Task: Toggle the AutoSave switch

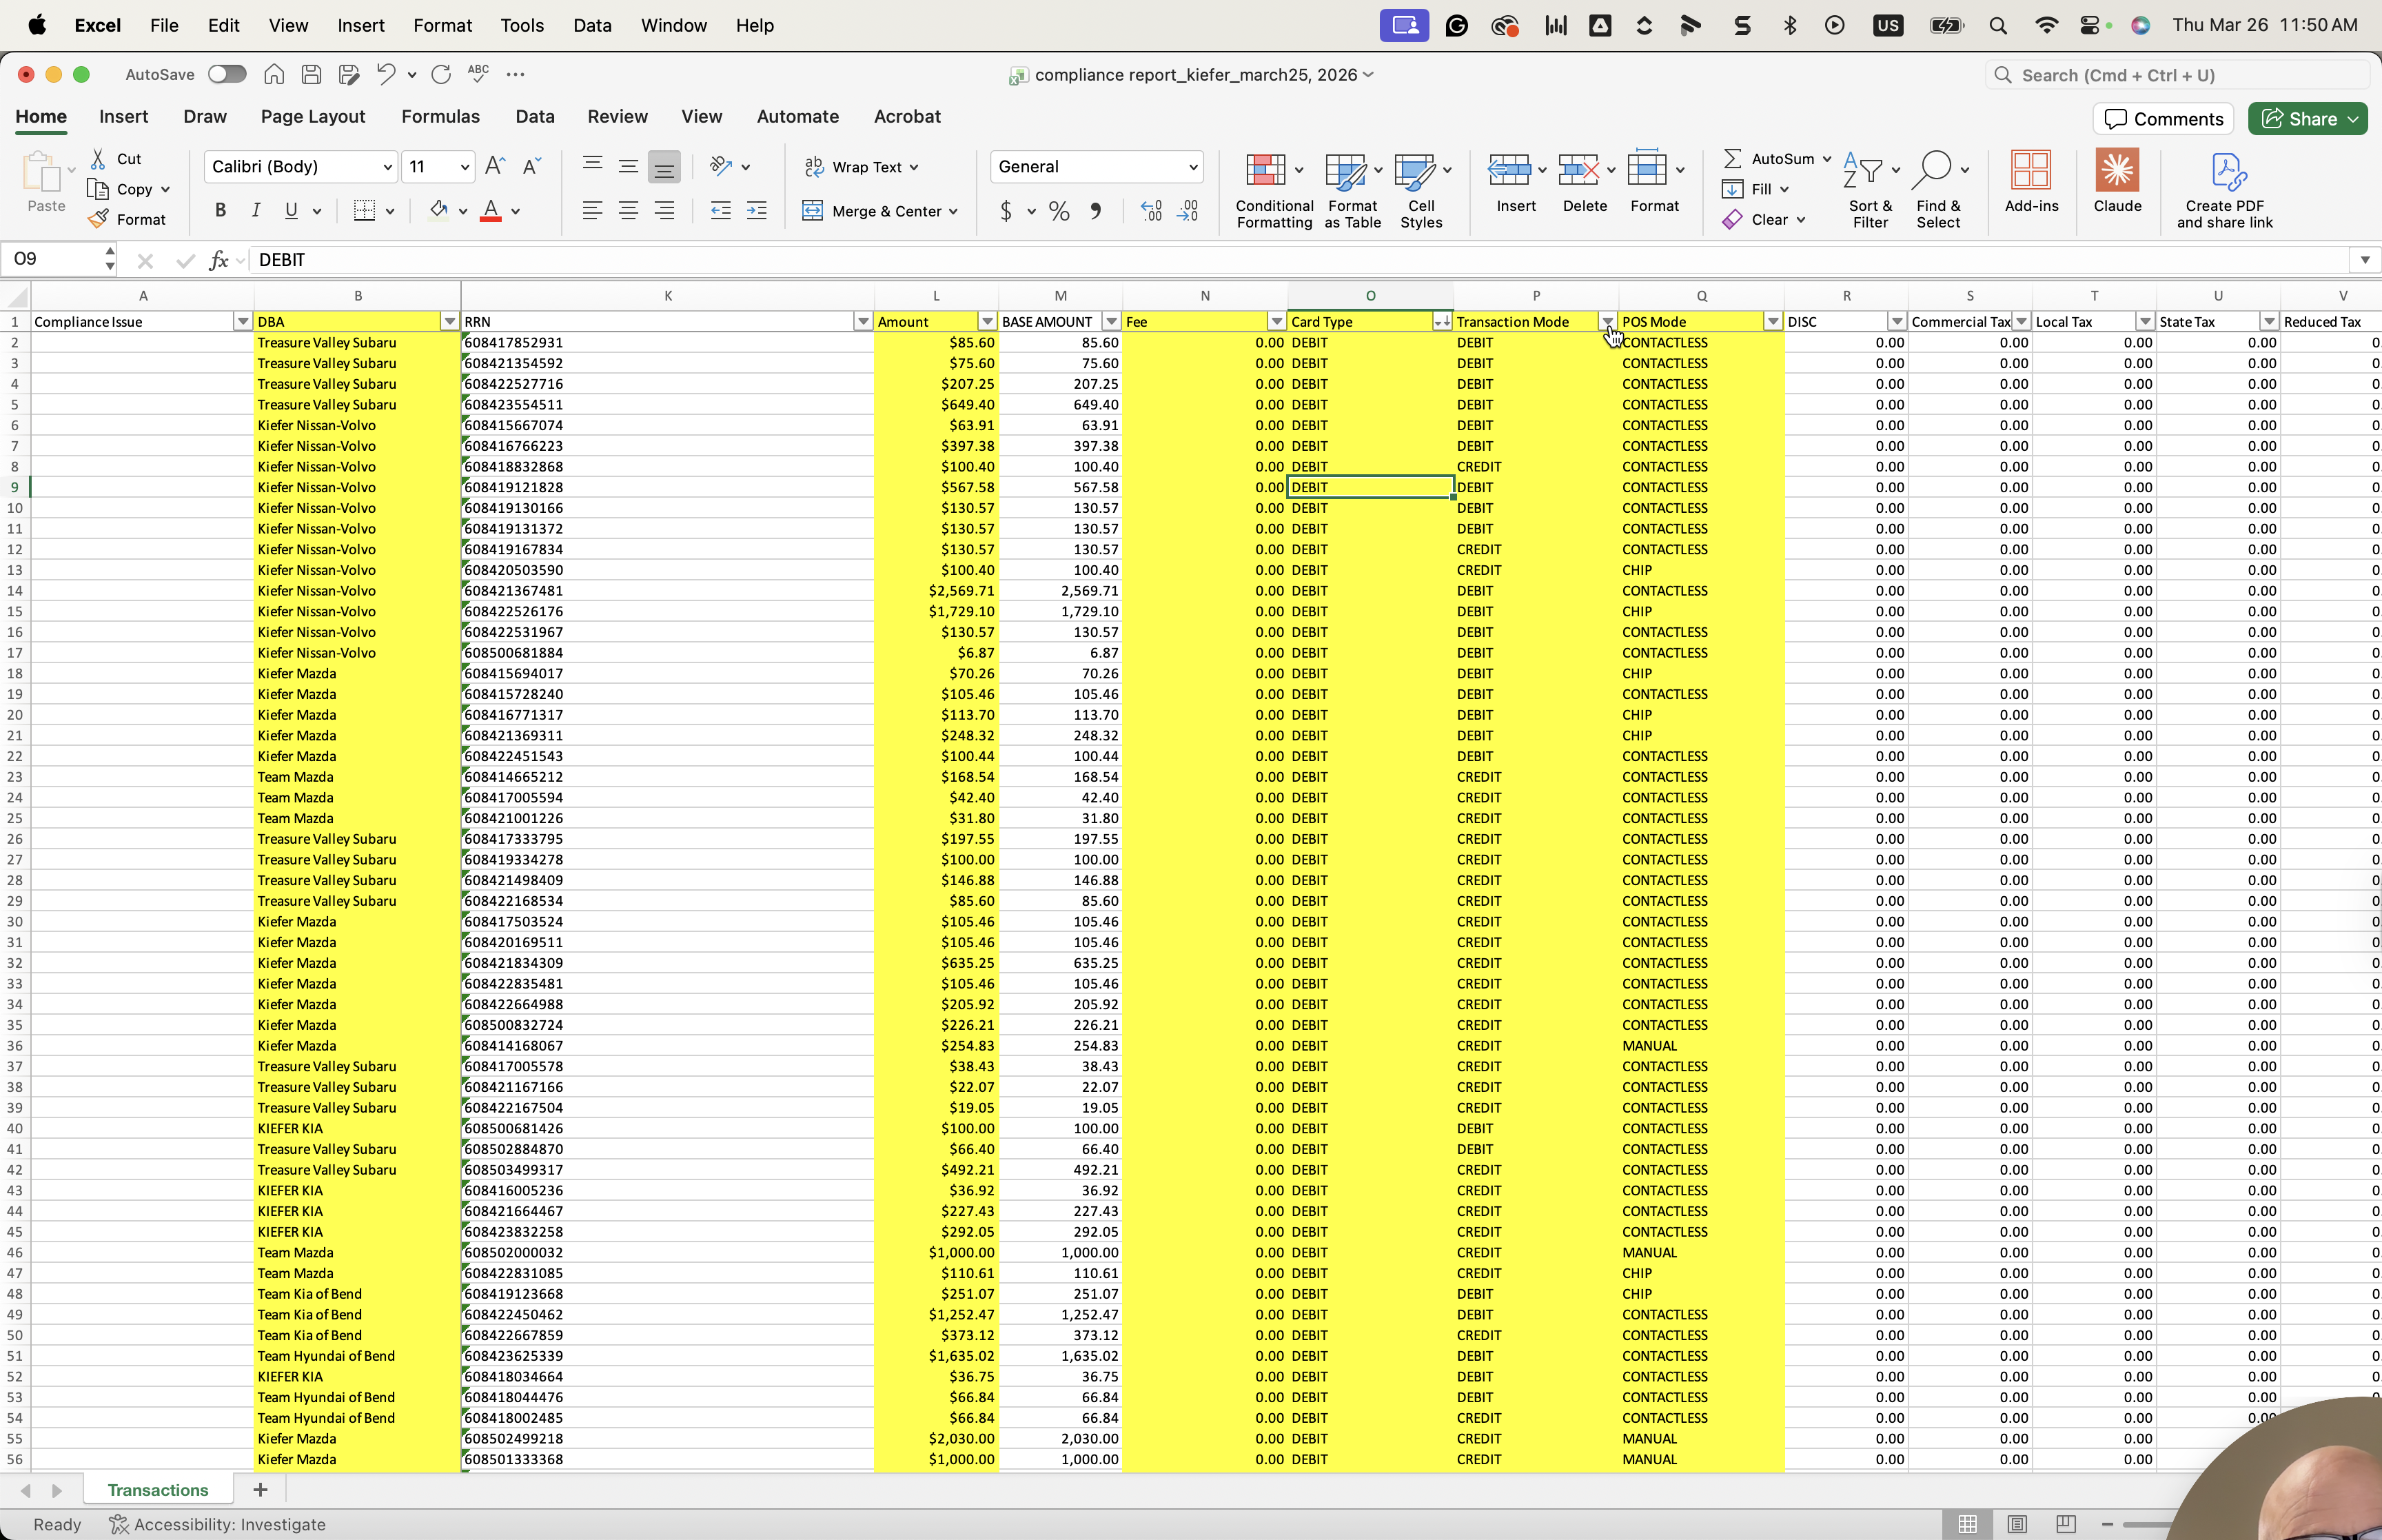Action: [x=227, y=74]
